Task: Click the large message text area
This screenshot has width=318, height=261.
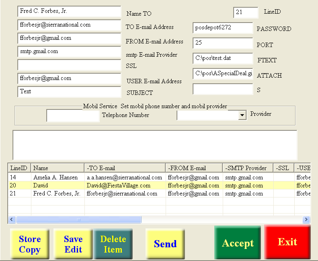Action: tap(155, 145)
